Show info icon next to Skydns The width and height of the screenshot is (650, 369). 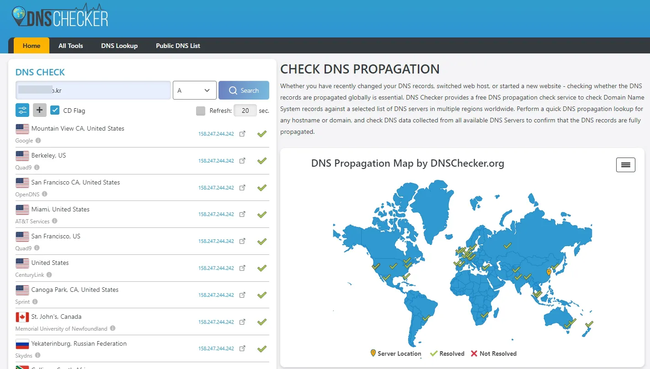click(x=38, y=355)
